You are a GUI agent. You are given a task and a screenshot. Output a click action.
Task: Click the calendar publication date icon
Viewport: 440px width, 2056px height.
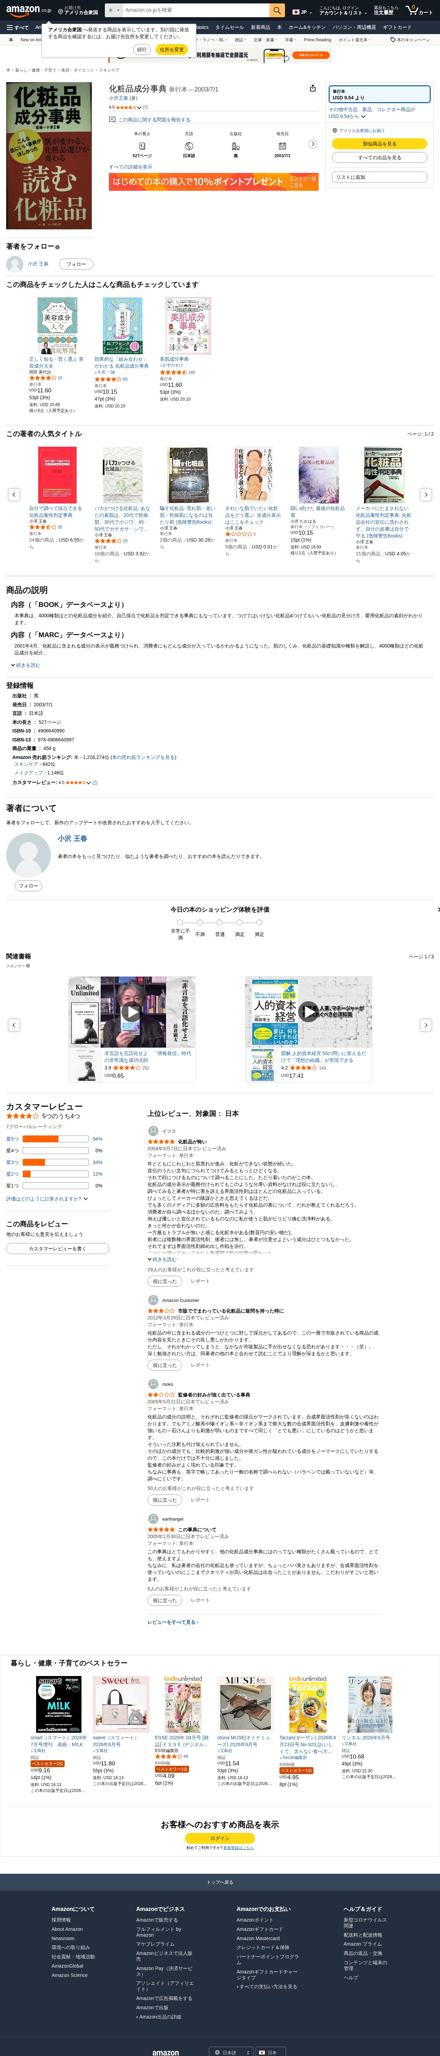click(282, 146)
